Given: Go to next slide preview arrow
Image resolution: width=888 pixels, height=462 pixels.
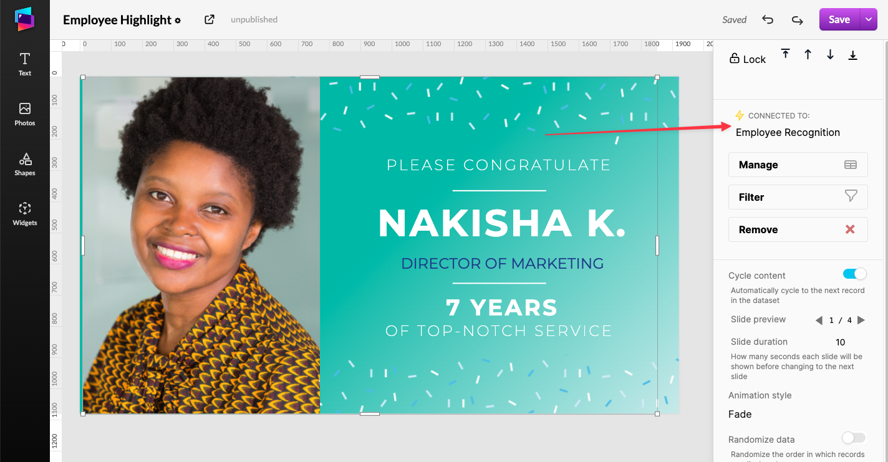Looking at the screenshot, I should click(x=861, y=320).
